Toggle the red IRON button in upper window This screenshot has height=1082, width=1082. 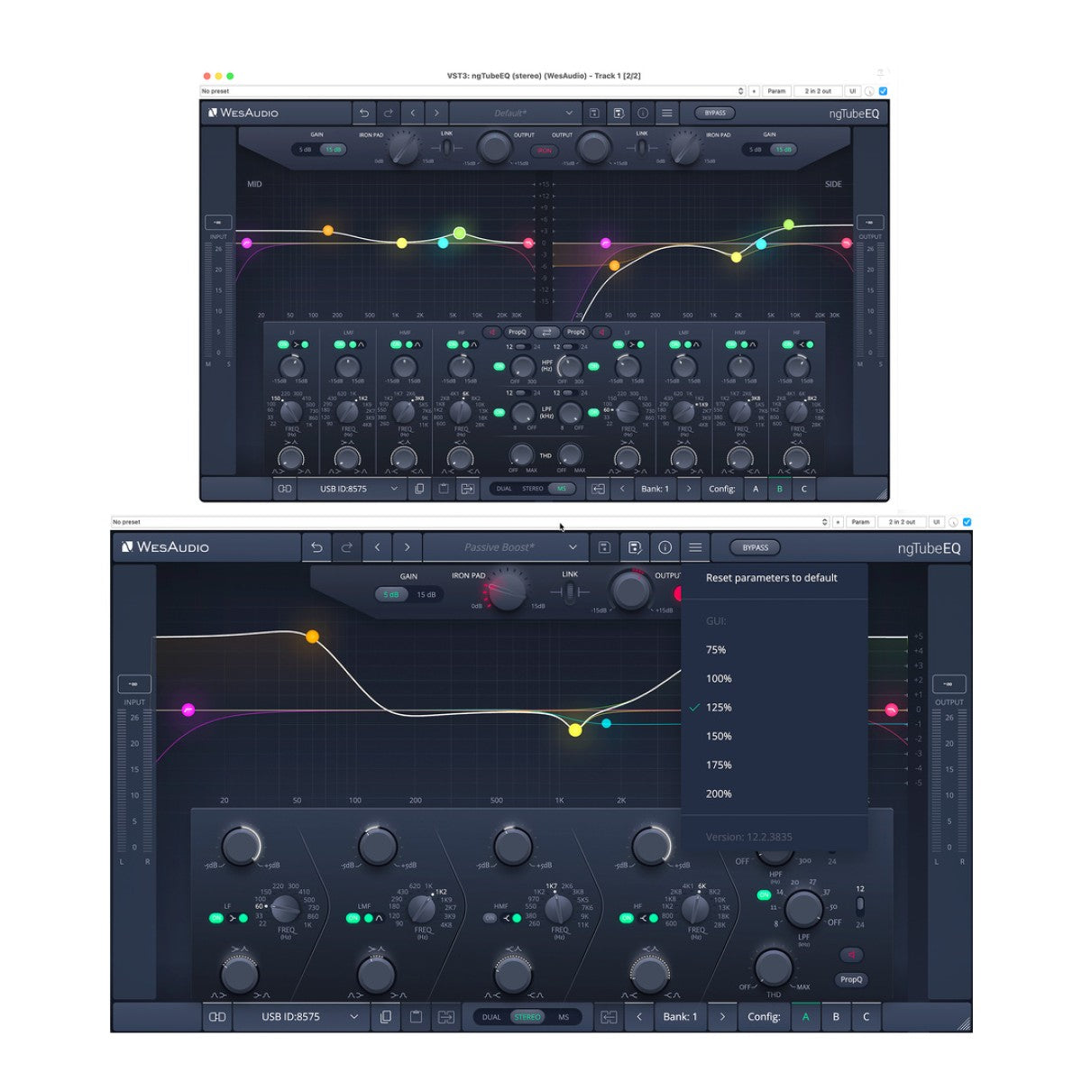(544, 151)
